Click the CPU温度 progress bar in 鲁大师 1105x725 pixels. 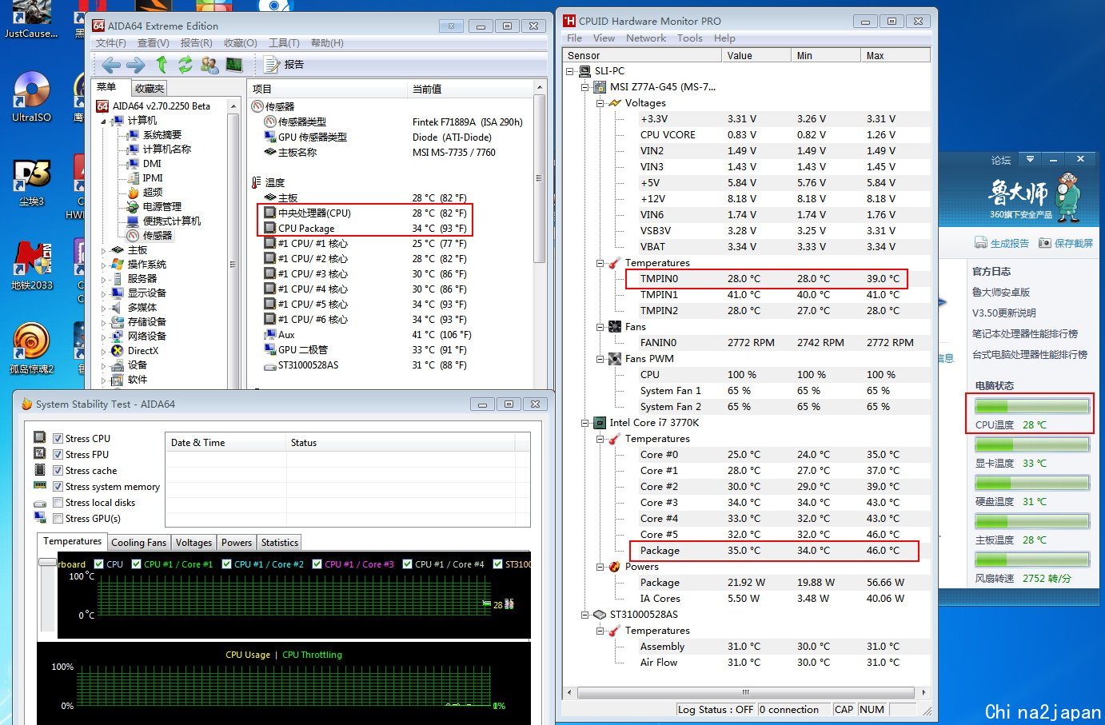coord(1031,406)
